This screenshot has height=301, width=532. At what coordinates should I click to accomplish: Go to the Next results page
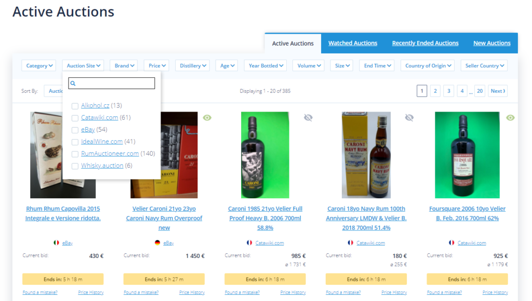tap(498, 91)
